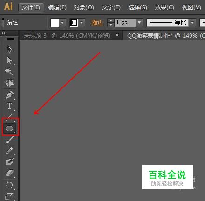Click the Ai application logo
Image resolution: width=205 pixels, height=201 pixels.
(x=8, y=7)
